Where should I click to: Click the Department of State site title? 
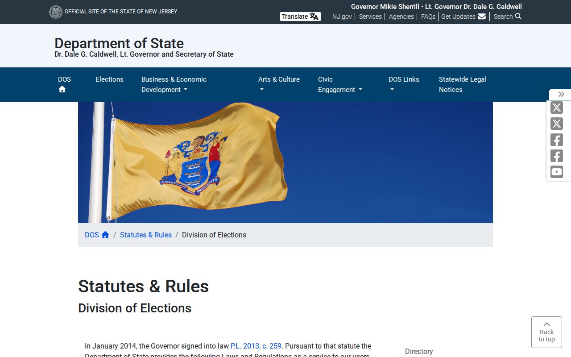(x=119, y=43)
